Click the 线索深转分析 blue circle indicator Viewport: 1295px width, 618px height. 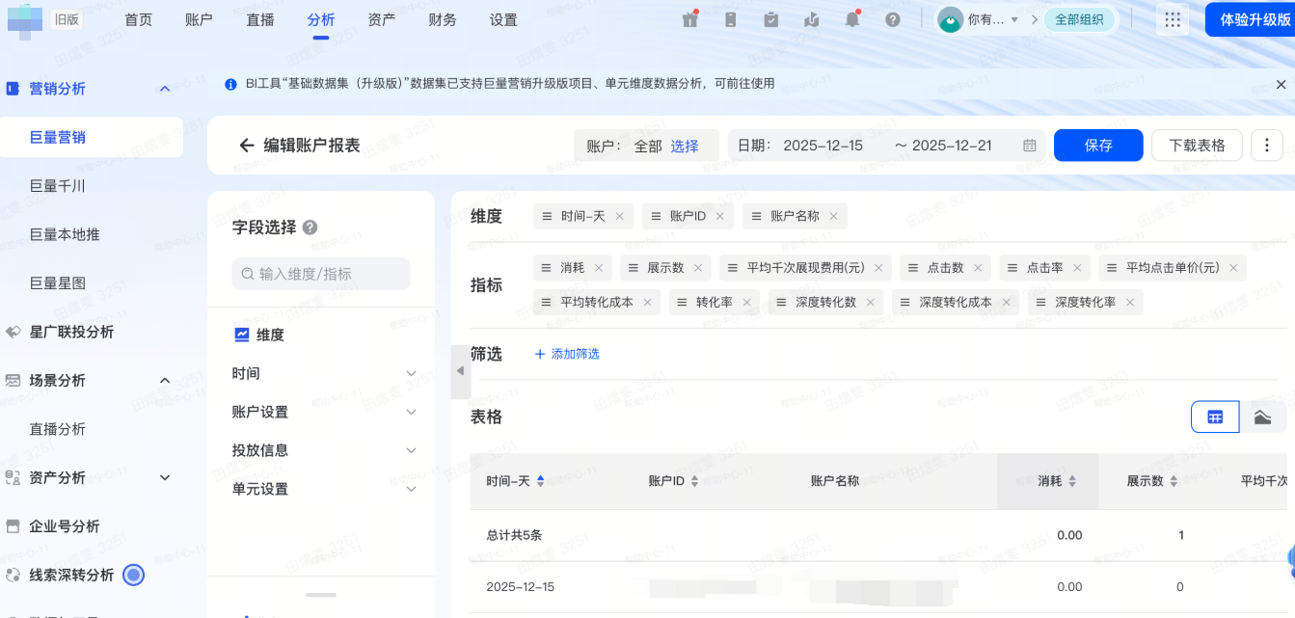tap(134, 576)
